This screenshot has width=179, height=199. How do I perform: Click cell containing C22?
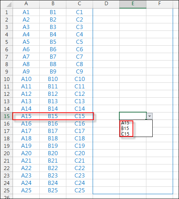point(79,168)
